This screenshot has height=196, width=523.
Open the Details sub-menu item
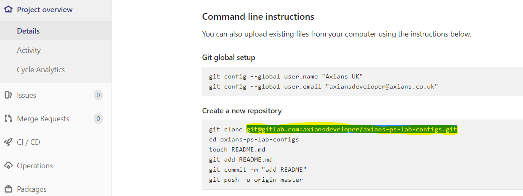coord(28,31)
